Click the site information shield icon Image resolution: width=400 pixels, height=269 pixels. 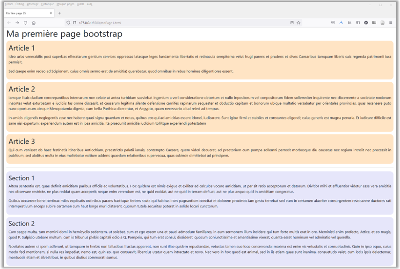68,22
